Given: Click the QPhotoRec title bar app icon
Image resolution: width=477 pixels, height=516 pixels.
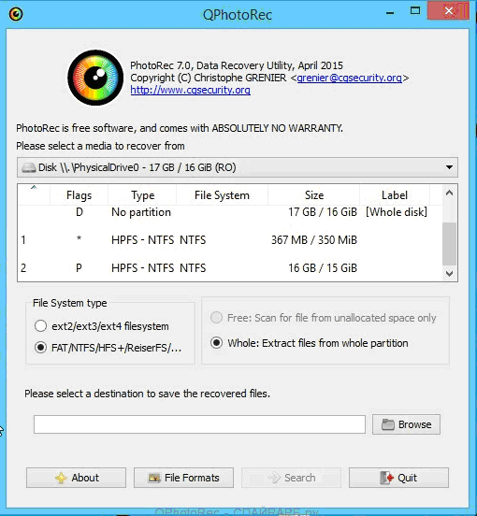Looking at the screenshot, I should (16, 14).
